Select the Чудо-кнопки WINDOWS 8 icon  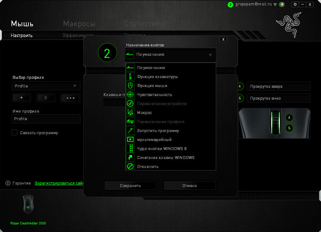[130, 148]
